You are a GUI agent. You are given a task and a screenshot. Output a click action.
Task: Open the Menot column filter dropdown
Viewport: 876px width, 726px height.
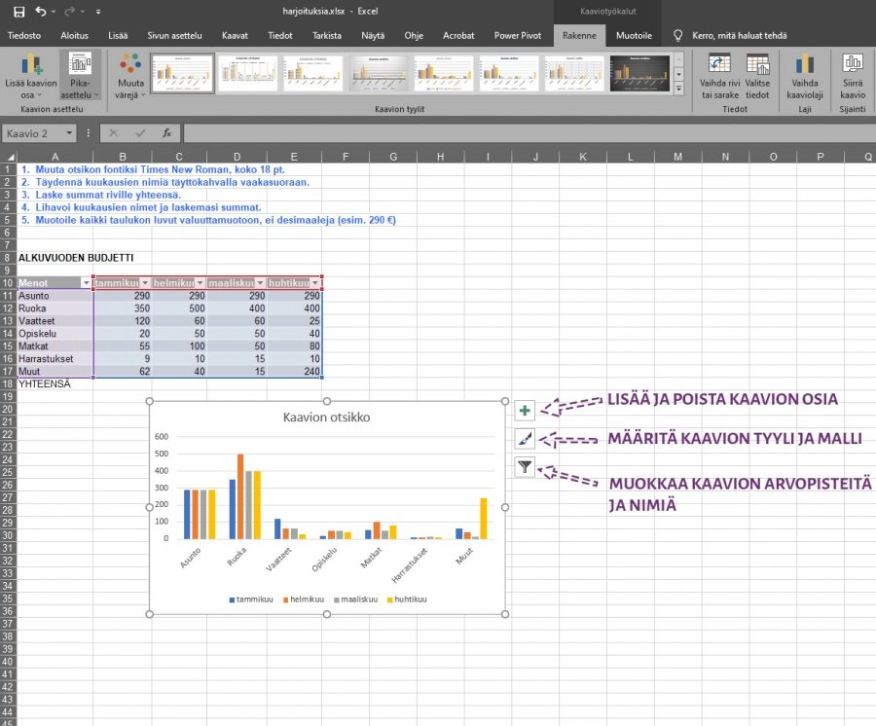coord(86,283)
